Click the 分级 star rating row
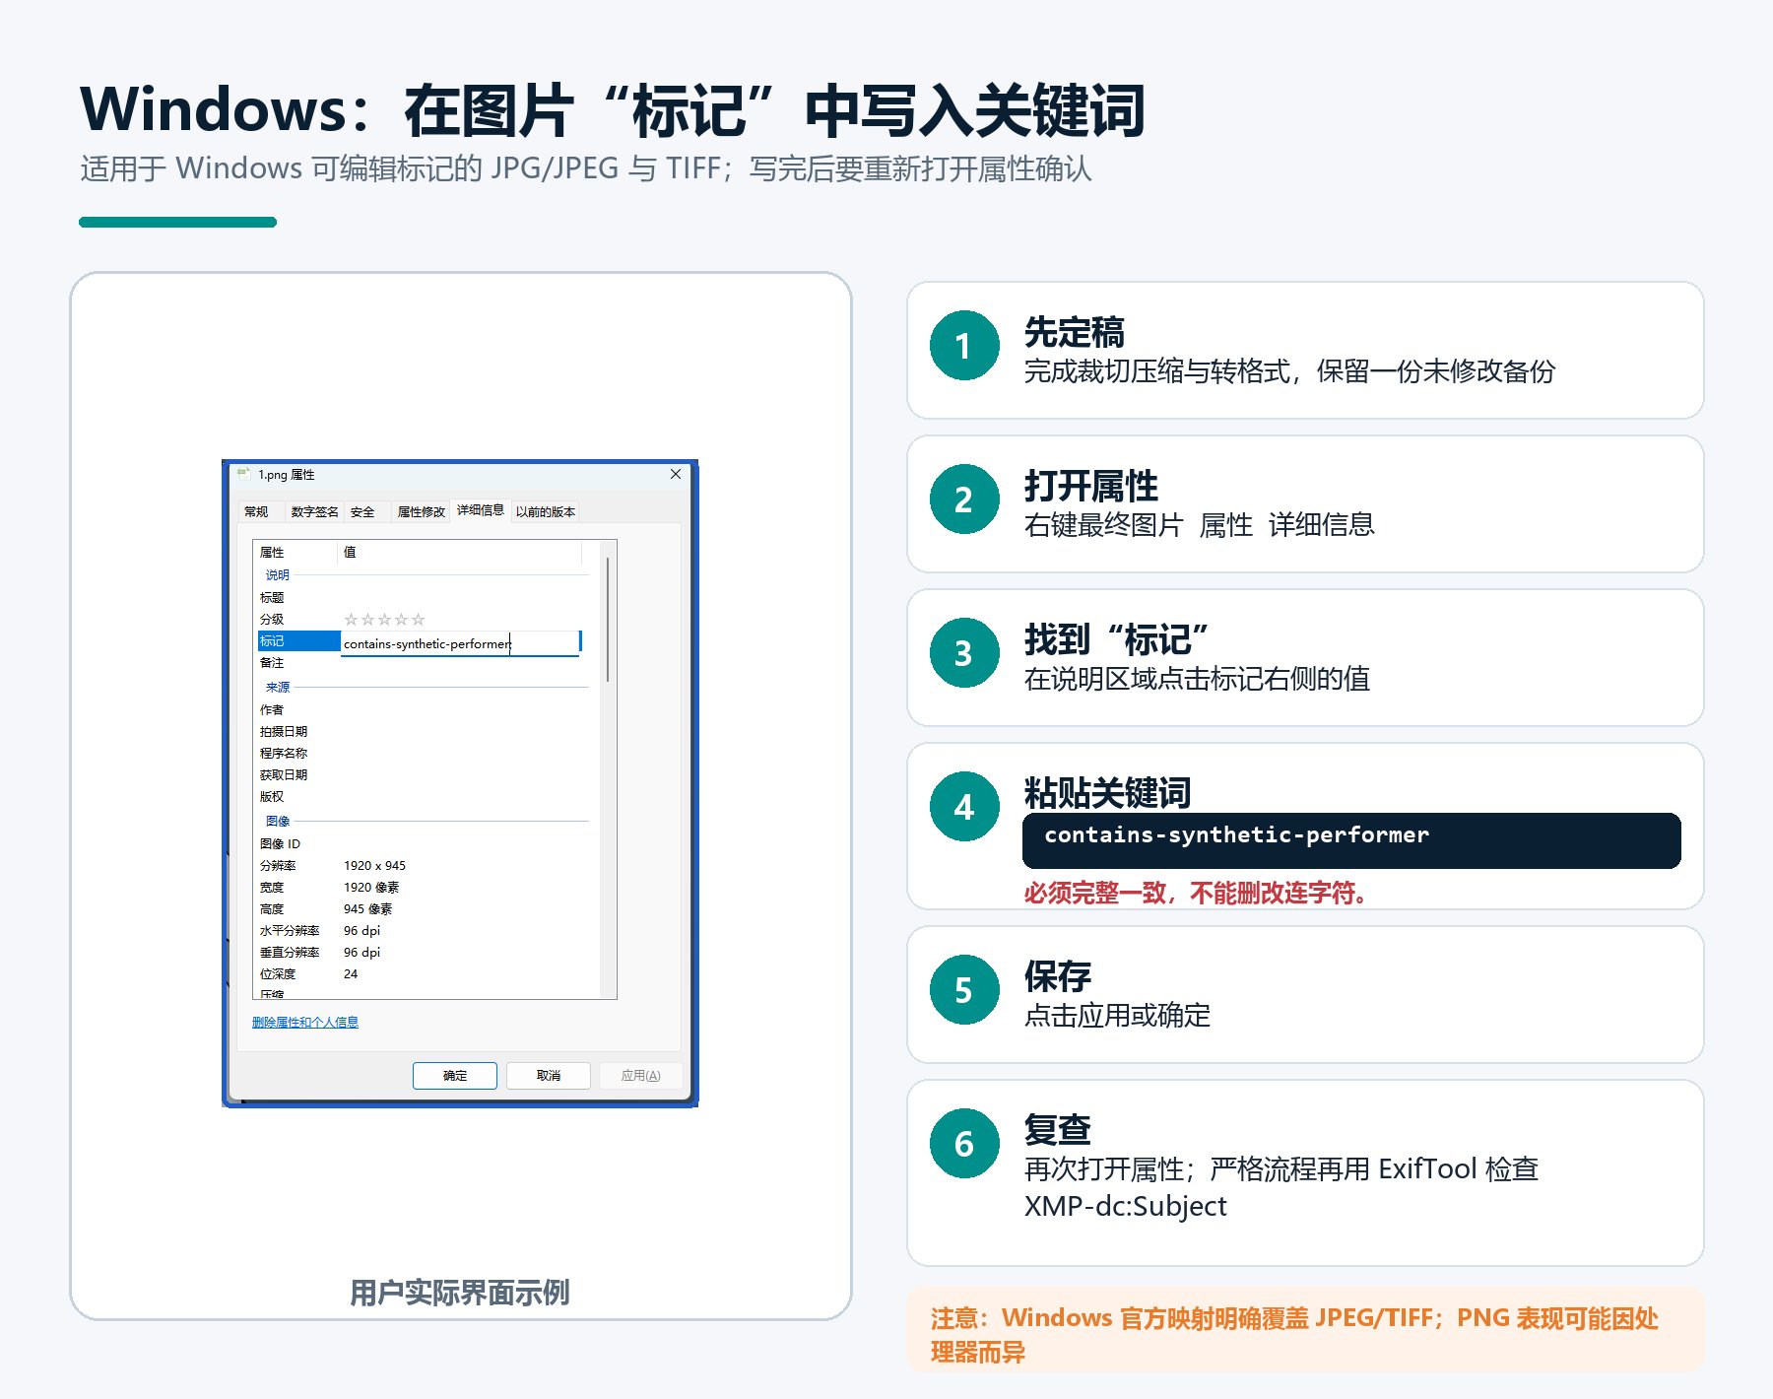This screenshot has height=1399, width=1773. coord(384,620)
